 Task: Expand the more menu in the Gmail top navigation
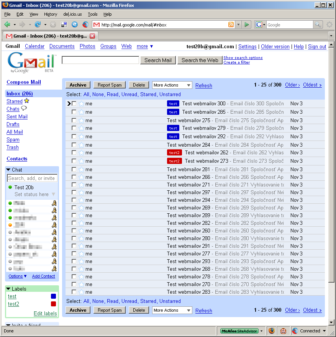(145, 46)
